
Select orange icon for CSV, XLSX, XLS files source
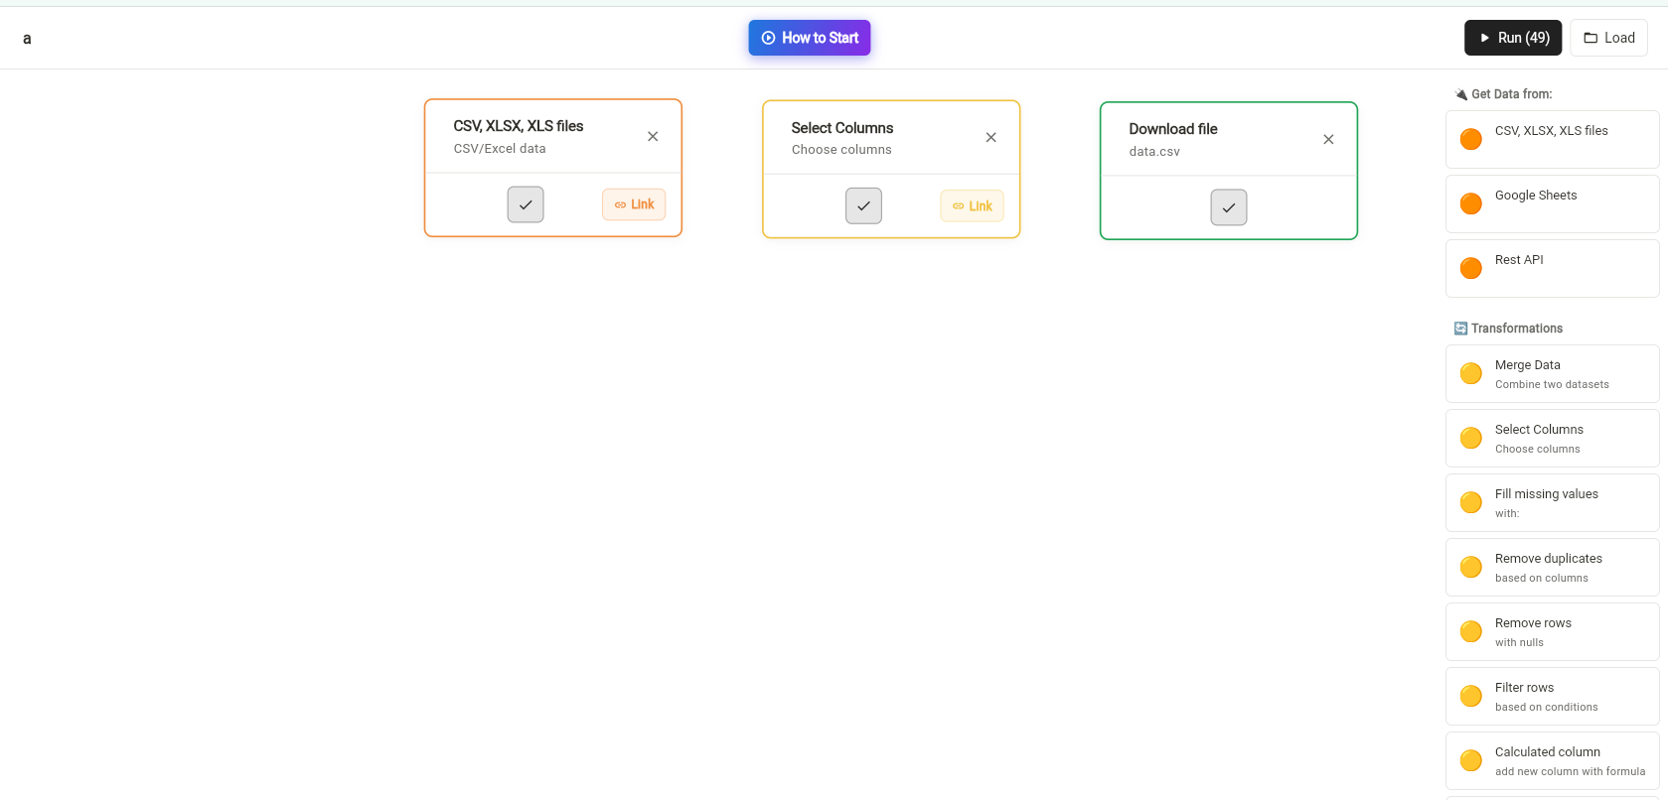point(1471,139)
